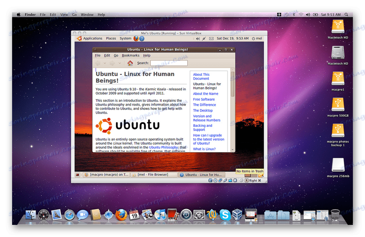
Task: Click the Back arrow in Ubuntu help browser
Action: tap(98, 63)
